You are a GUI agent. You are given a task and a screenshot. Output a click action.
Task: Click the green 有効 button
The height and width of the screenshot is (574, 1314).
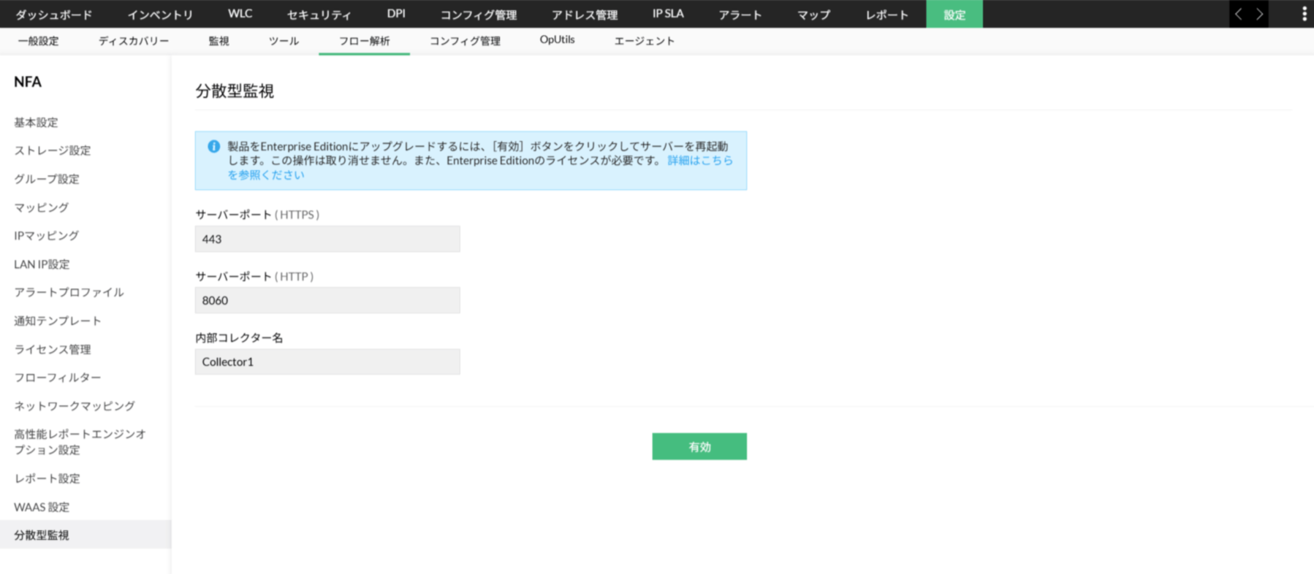699,446
